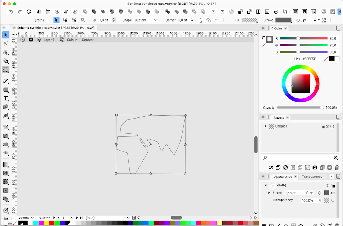
Task: Expand the Stroke row in Appearance panel
Action: (x=269, y=193)
